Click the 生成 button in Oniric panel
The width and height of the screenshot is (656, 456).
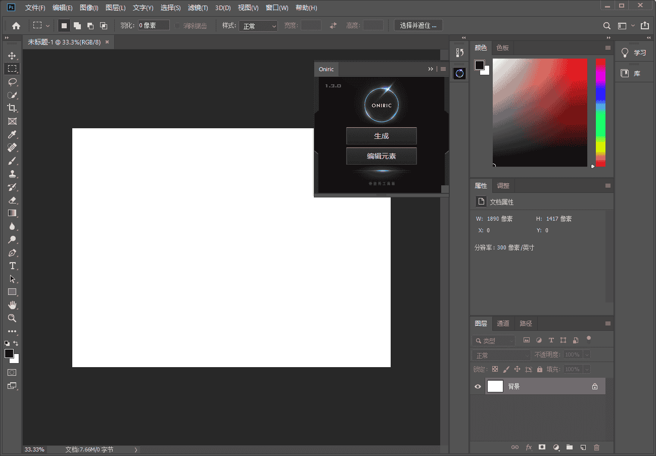[x=381, y=136]
